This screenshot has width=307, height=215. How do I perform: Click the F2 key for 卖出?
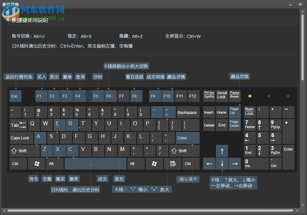[54, 96]
